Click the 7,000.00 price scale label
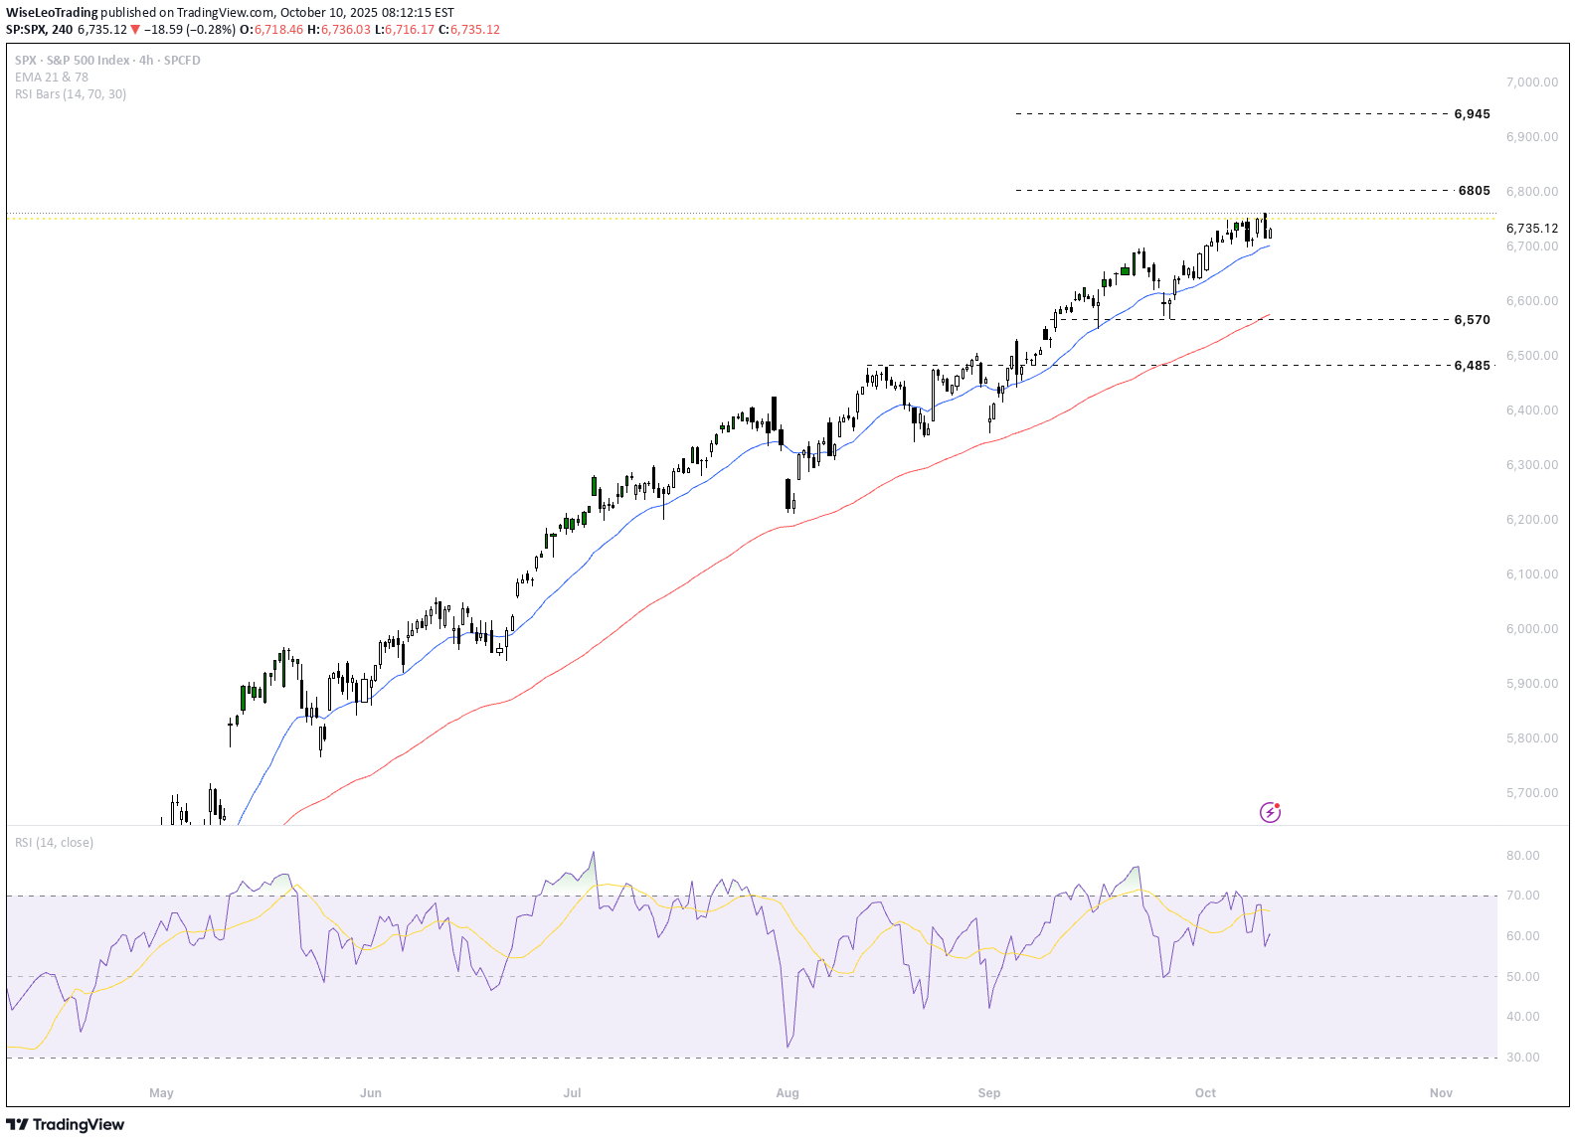This screenshot has height=1143, width=1576. point(1531,82)
